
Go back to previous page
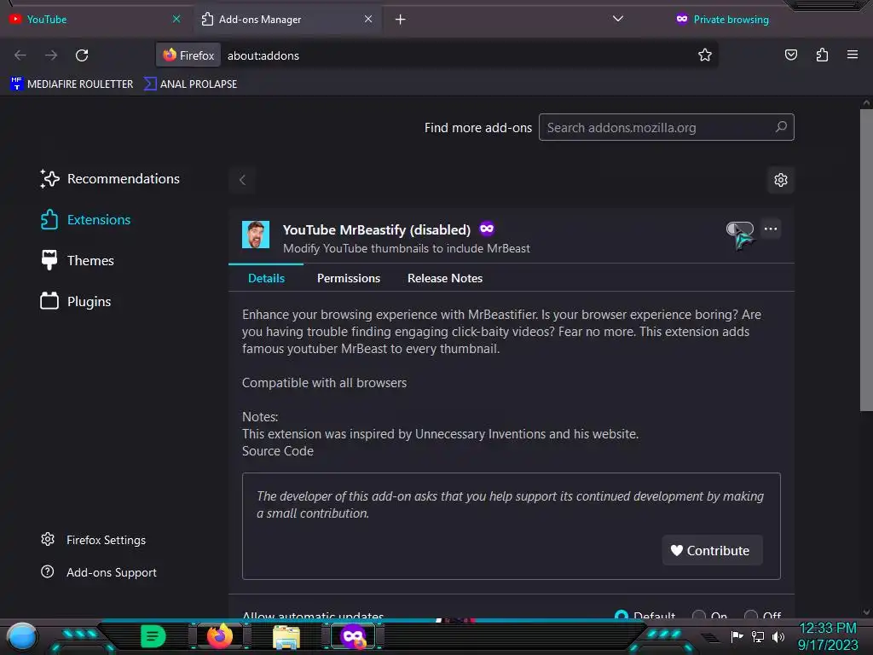(x=20, y=55)
